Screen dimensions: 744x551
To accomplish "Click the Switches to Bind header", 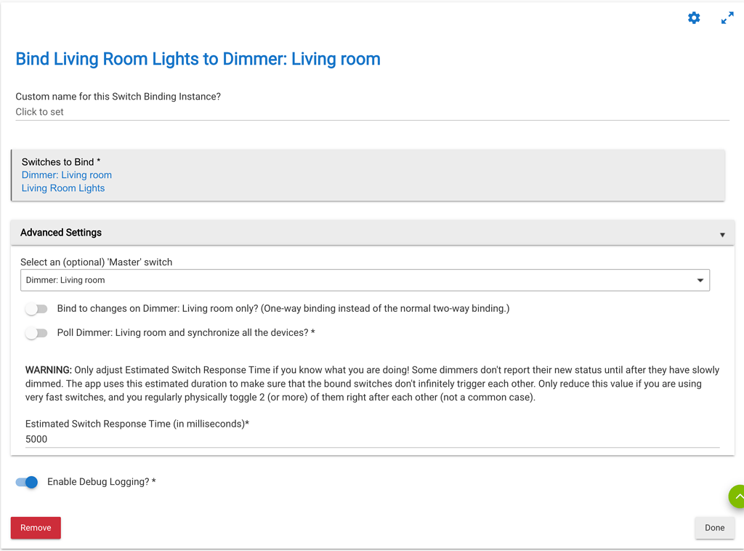I will click(x=60, y=161).
